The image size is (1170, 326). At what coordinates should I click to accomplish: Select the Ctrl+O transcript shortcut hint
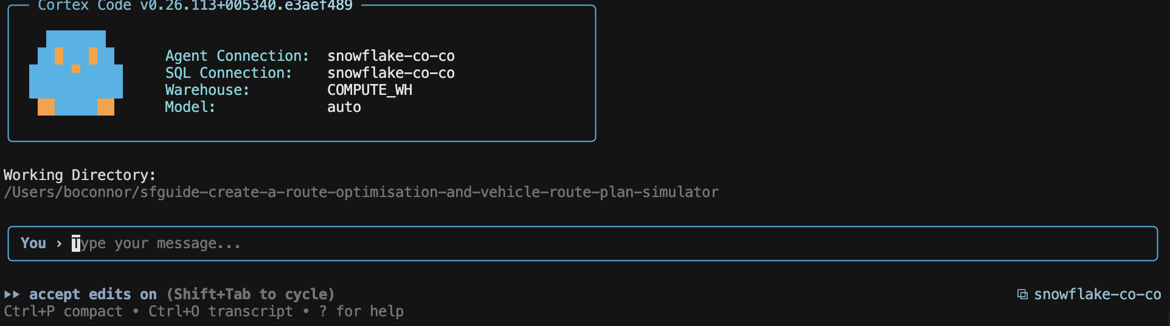[220, 311]
